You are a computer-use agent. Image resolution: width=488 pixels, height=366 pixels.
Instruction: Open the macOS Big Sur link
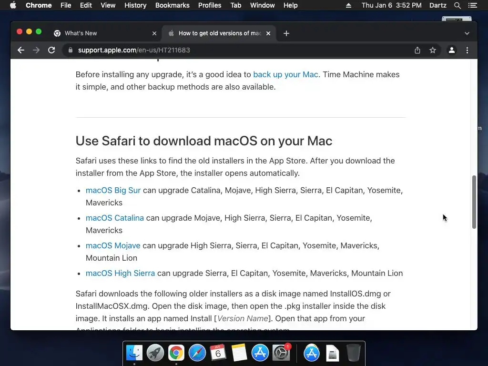pyautogui.click(x=113, y=190)
